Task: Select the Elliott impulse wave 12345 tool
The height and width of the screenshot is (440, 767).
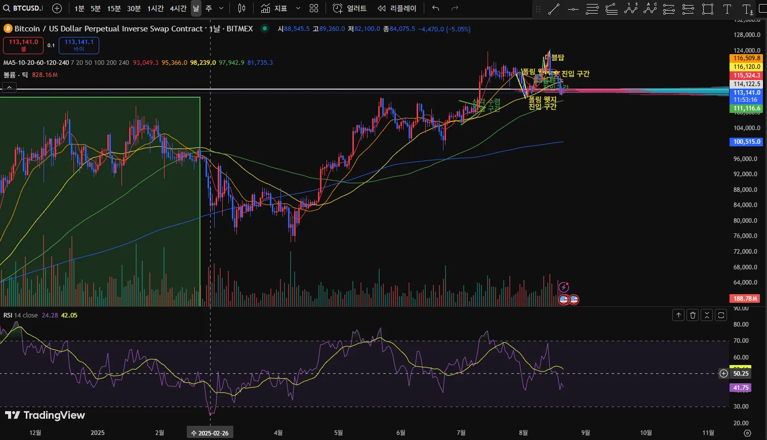Action: tap(631, 9)
